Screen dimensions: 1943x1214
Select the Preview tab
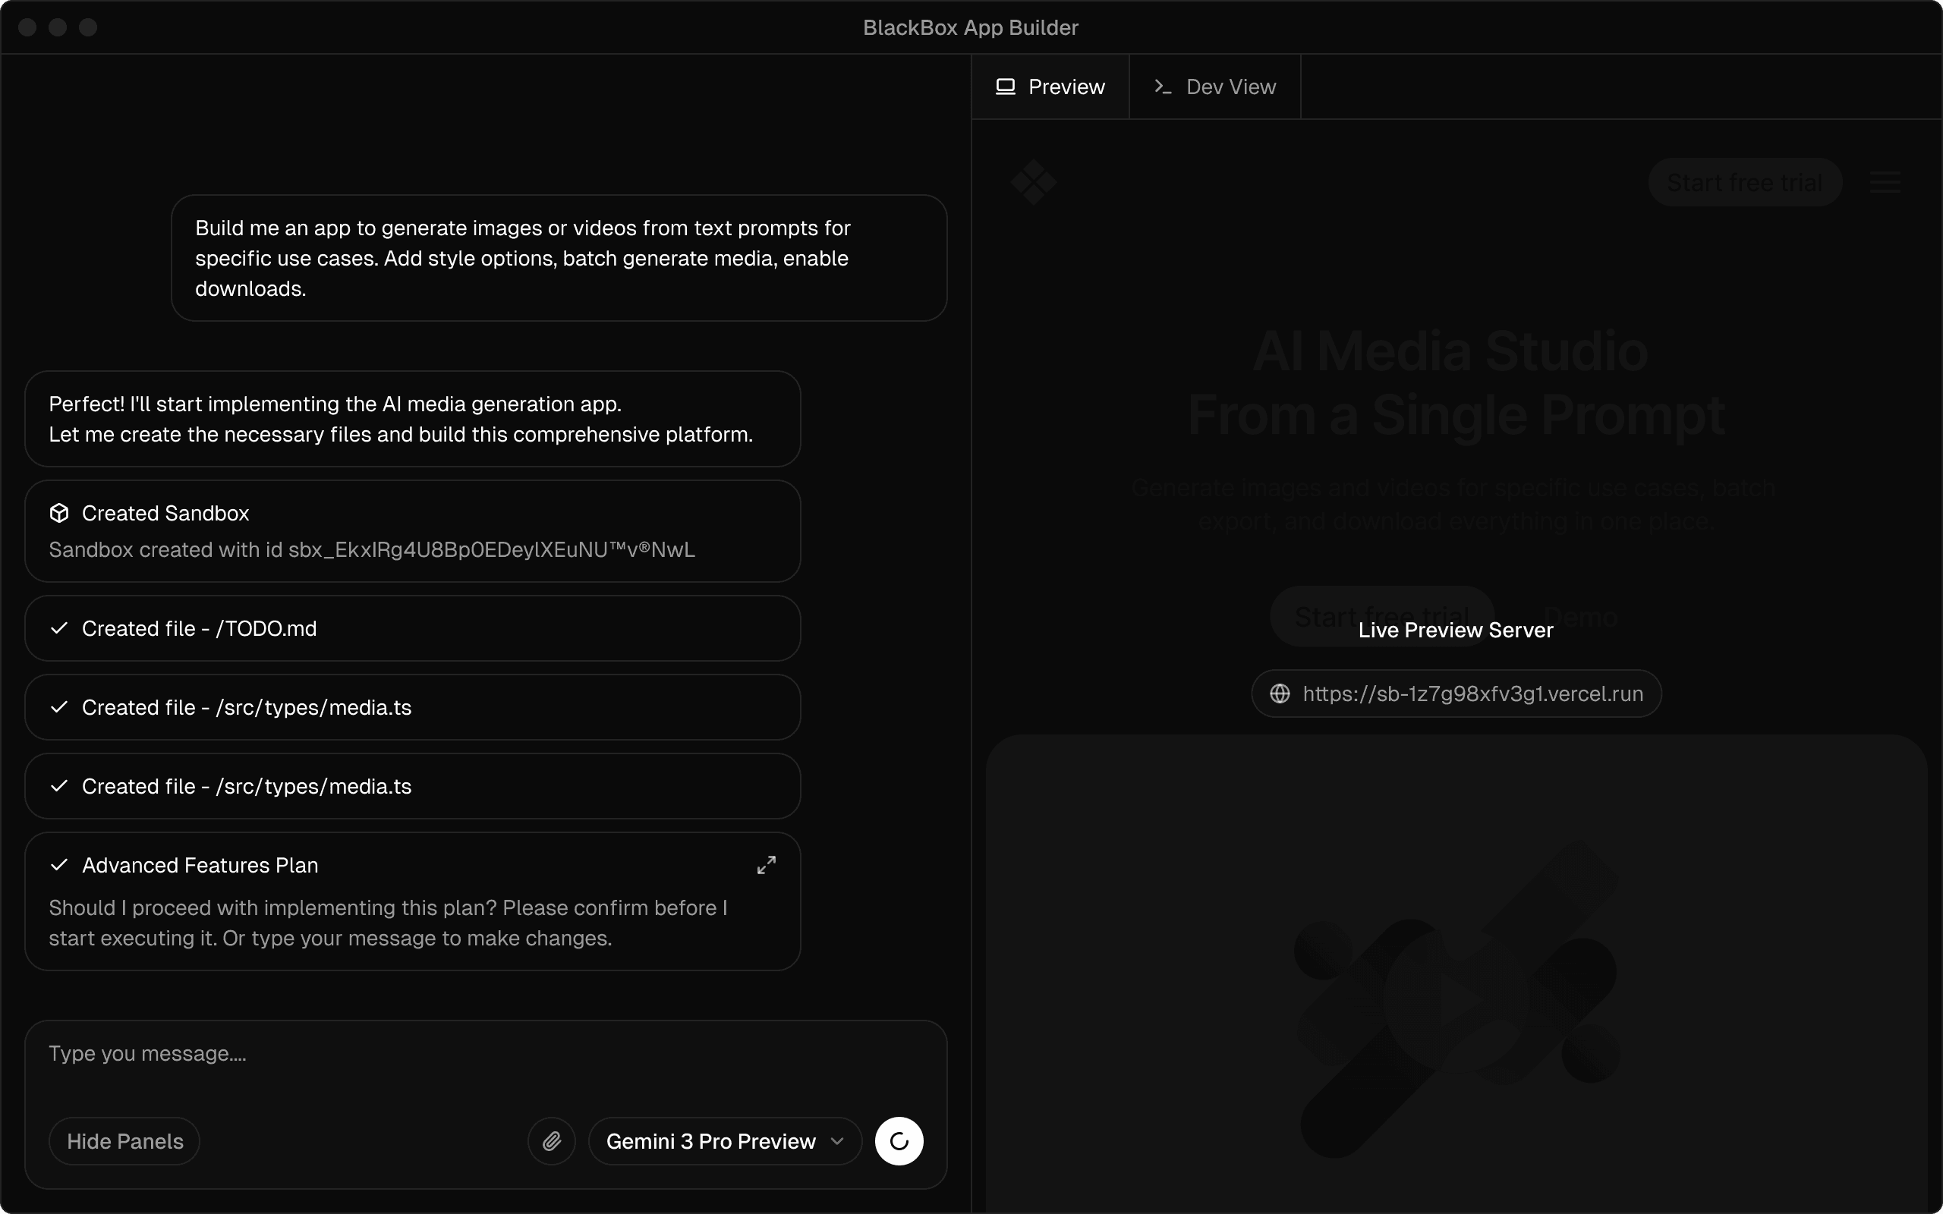[1050, 86]
